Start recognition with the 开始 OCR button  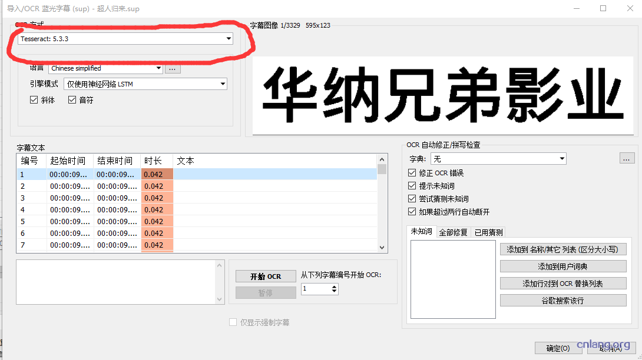tap(266, 276)
